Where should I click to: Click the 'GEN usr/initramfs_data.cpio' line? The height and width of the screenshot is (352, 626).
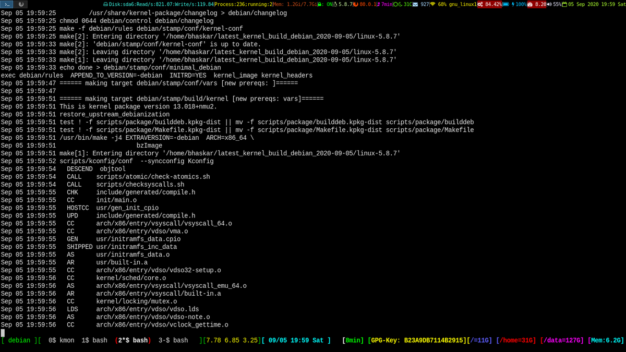tap(91, 240)
